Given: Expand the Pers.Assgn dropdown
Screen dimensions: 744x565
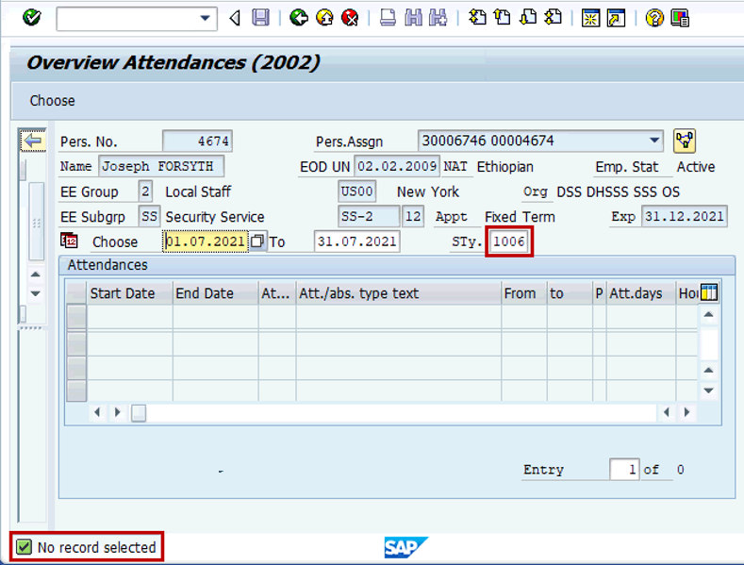Looking at the screenshot, I should (x=654, y=141).
